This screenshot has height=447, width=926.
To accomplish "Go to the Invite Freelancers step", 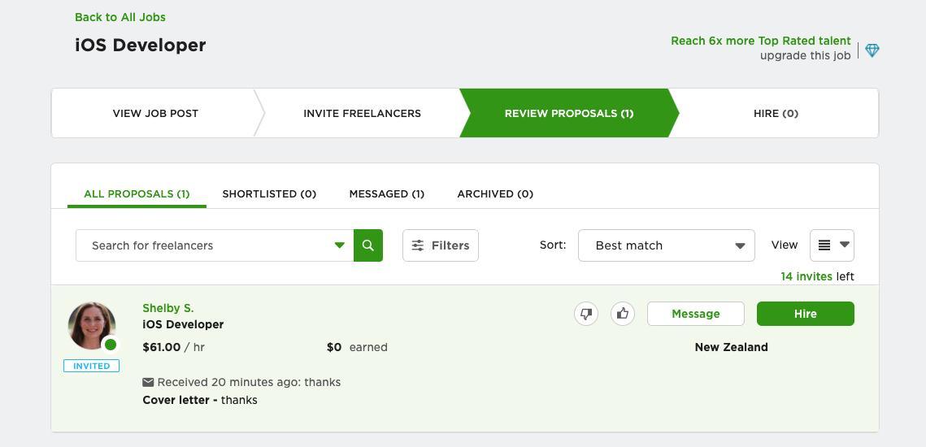I will tap(362, 113).
